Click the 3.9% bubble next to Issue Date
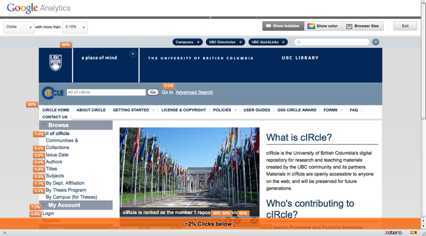The image size is (426, 236). coord(39,155)
